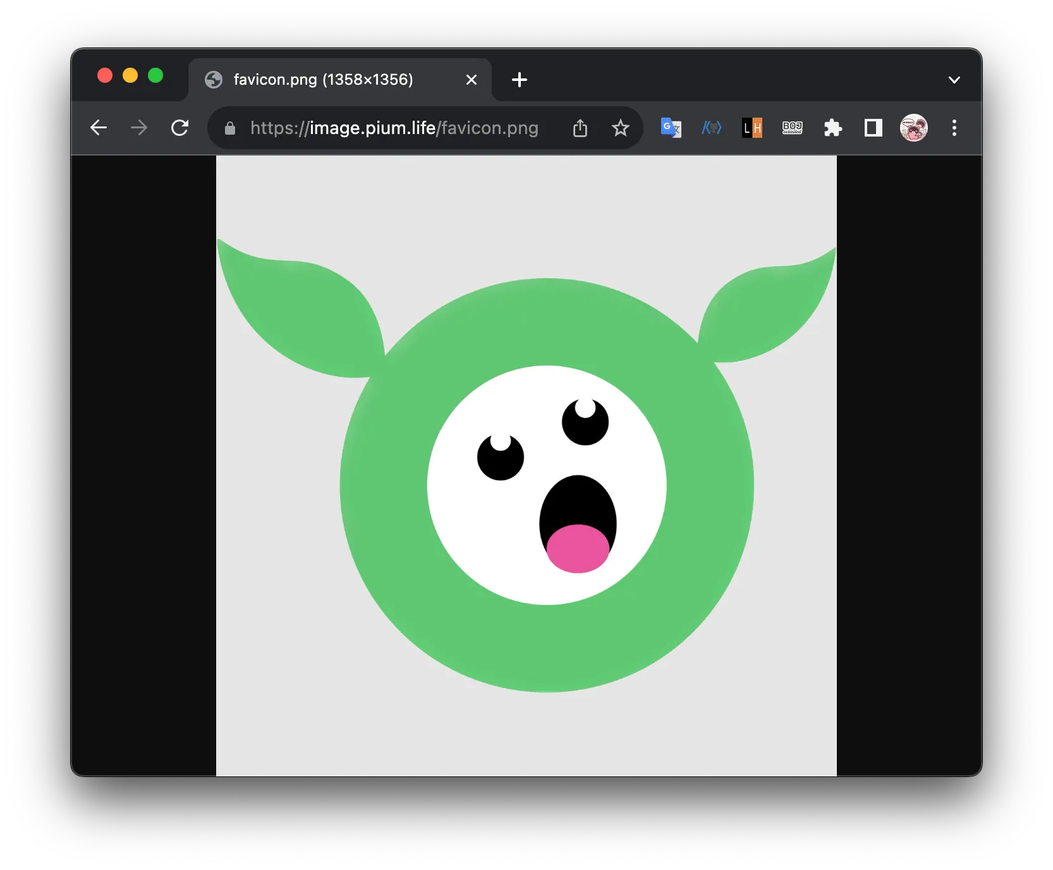Viewport: 1053px width, 870px height.
Task: View site info via the lock icon
Action: coord(230,128)
